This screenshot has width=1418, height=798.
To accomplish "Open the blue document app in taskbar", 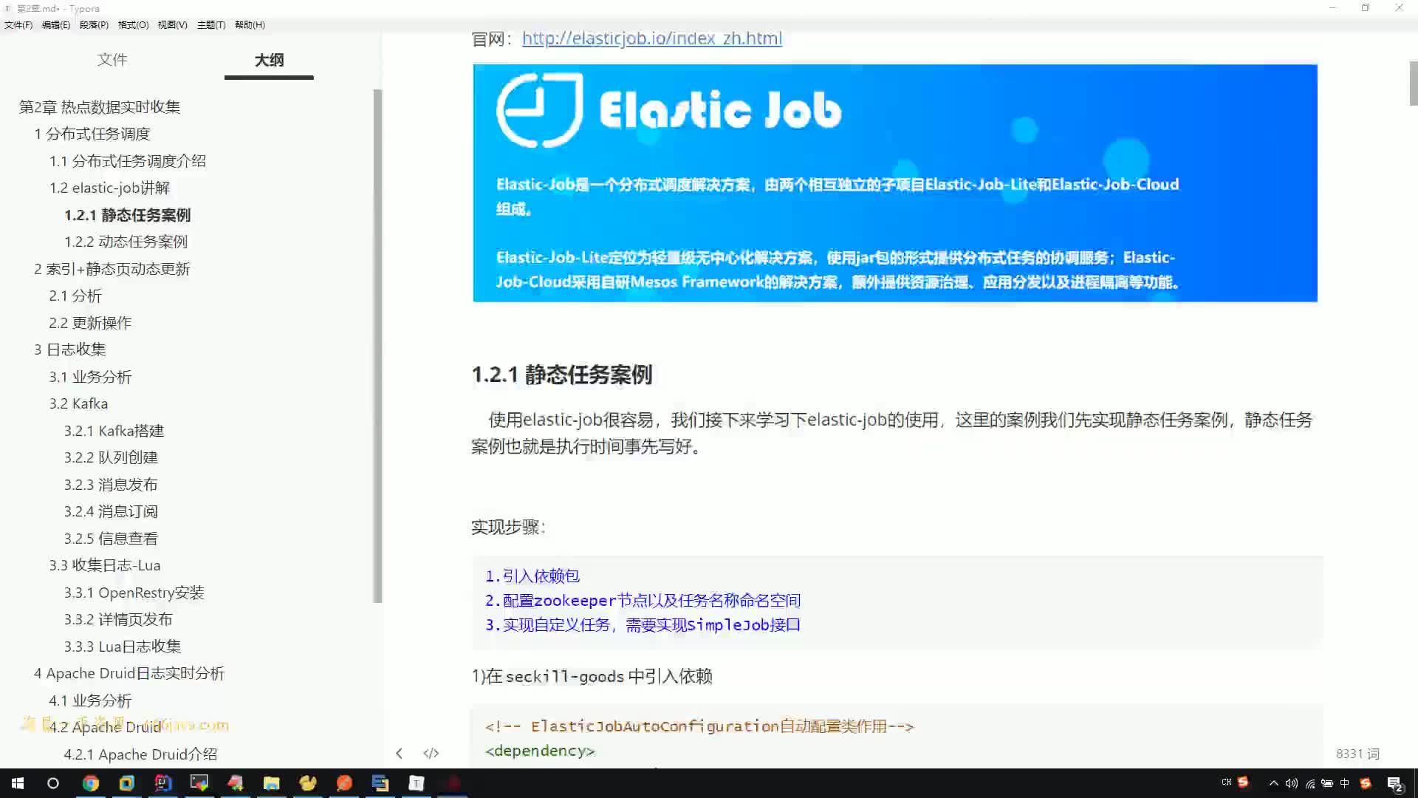I will coord(380,783).
